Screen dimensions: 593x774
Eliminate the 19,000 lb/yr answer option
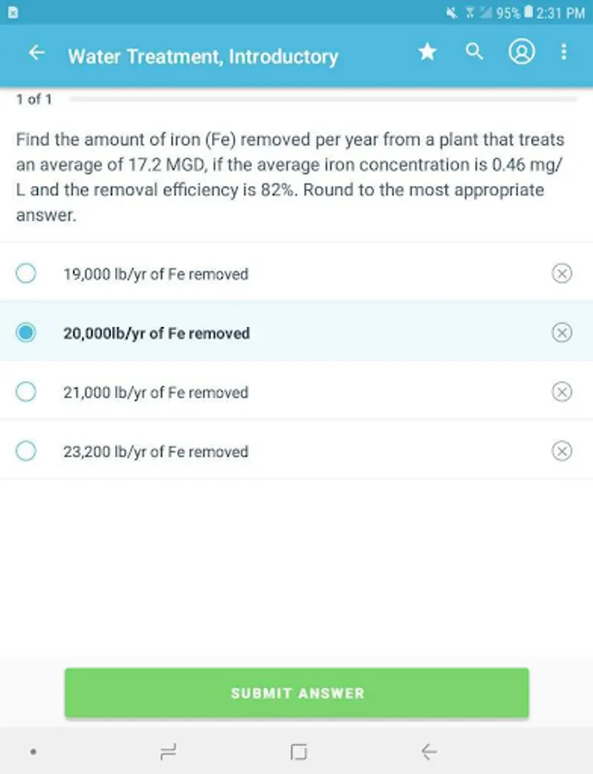(561, 273)
